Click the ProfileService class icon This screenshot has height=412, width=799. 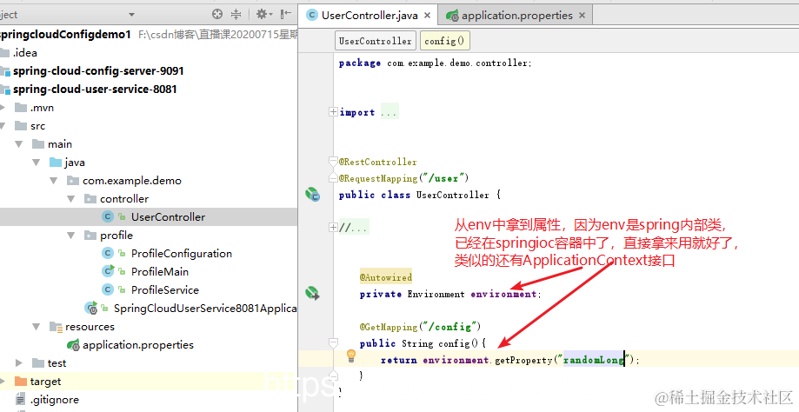pyautogui.click(x=108, y=289)
